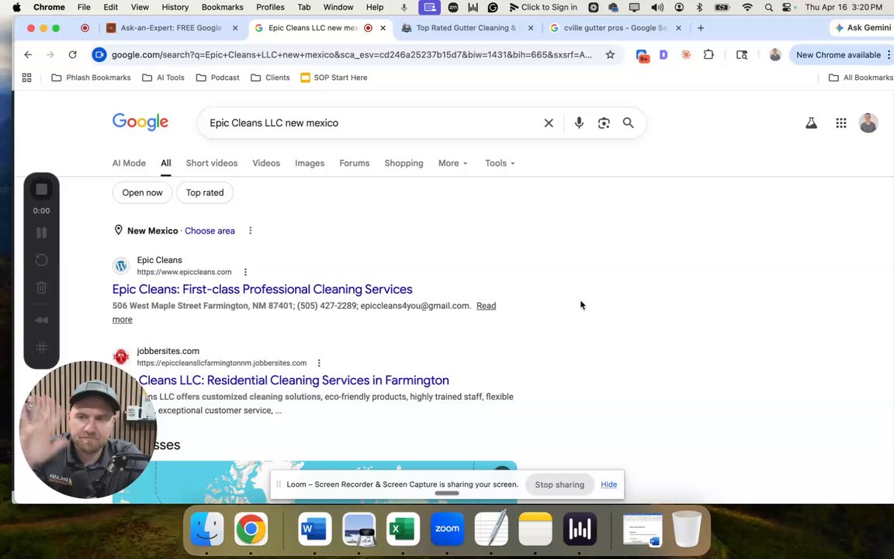The height and width of the screenshot is (559, 894).
Task: Expand the Tools dropdown
Action: [500, 163]
